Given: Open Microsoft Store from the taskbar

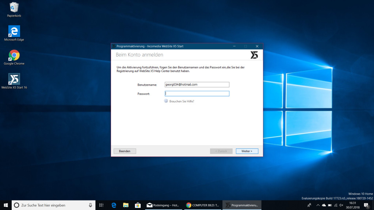Looking at the screenshot, I should point(138,205).
